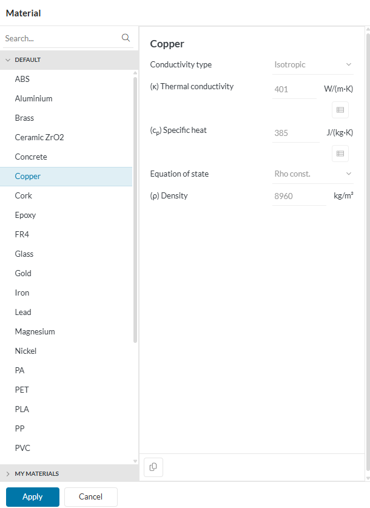Click the material list scrollbar
The height and width of the screenshot is (508, 370).
pos(135,206)
